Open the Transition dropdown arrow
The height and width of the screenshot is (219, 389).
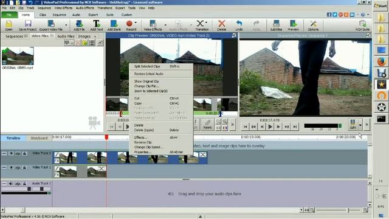(x=207, y=23)
